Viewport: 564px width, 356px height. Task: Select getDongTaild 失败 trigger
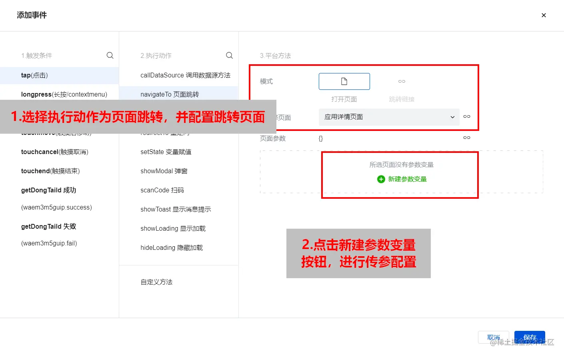click(x=48, y=226)
